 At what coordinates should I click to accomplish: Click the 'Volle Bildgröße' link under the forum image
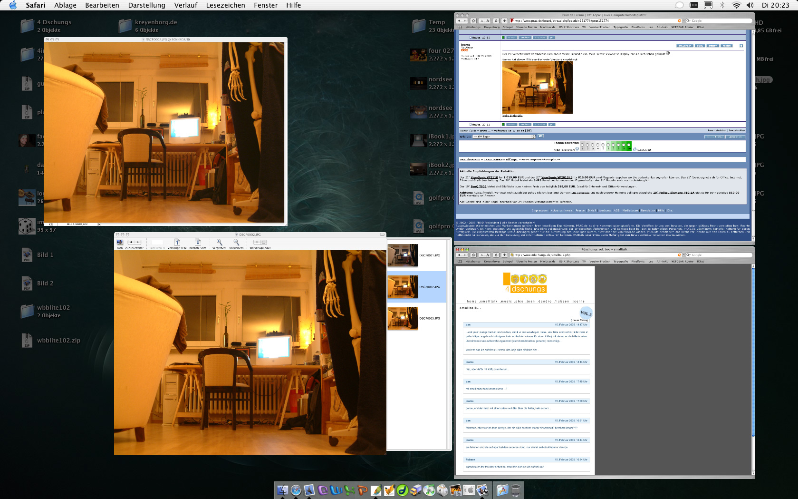pyautogui.click(x=512, y=116)
